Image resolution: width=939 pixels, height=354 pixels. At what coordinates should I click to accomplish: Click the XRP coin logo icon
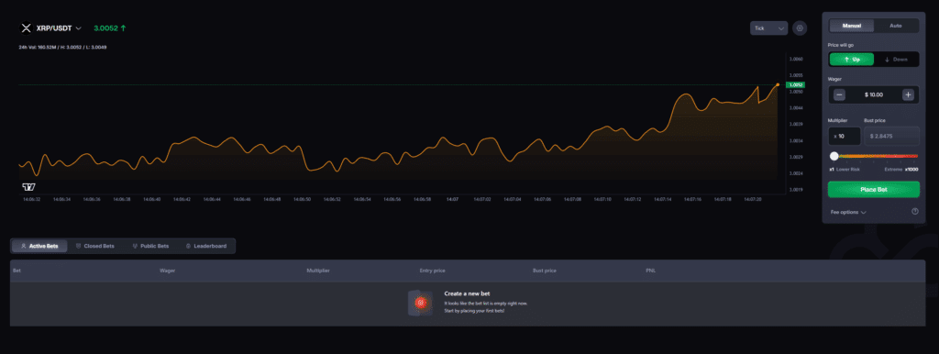[x=26, y=28]
